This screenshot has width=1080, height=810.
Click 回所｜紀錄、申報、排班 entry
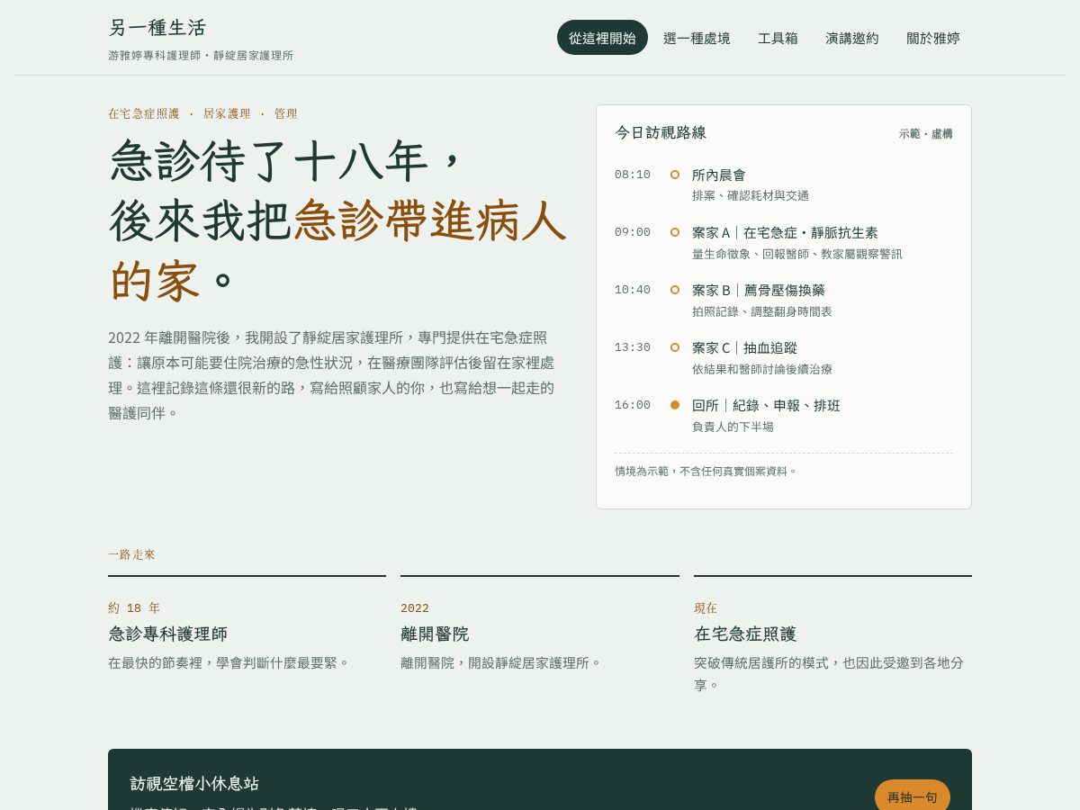pos(766,405)
